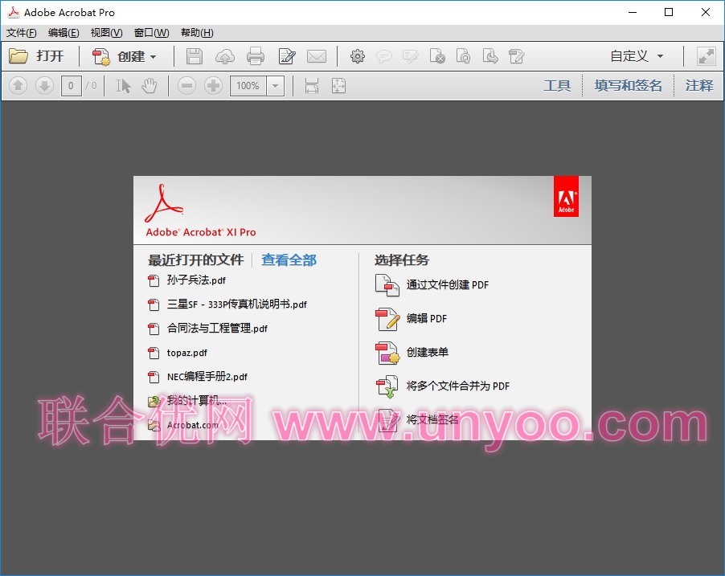This screenshot has height=576, width=725.
Task: Open the 帮助(H) menu
Action: click(197, 33)
